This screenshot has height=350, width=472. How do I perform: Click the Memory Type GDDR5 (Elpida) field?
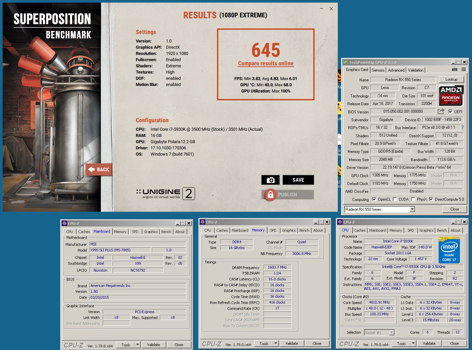pyautogui.click(x=390, y=151)
